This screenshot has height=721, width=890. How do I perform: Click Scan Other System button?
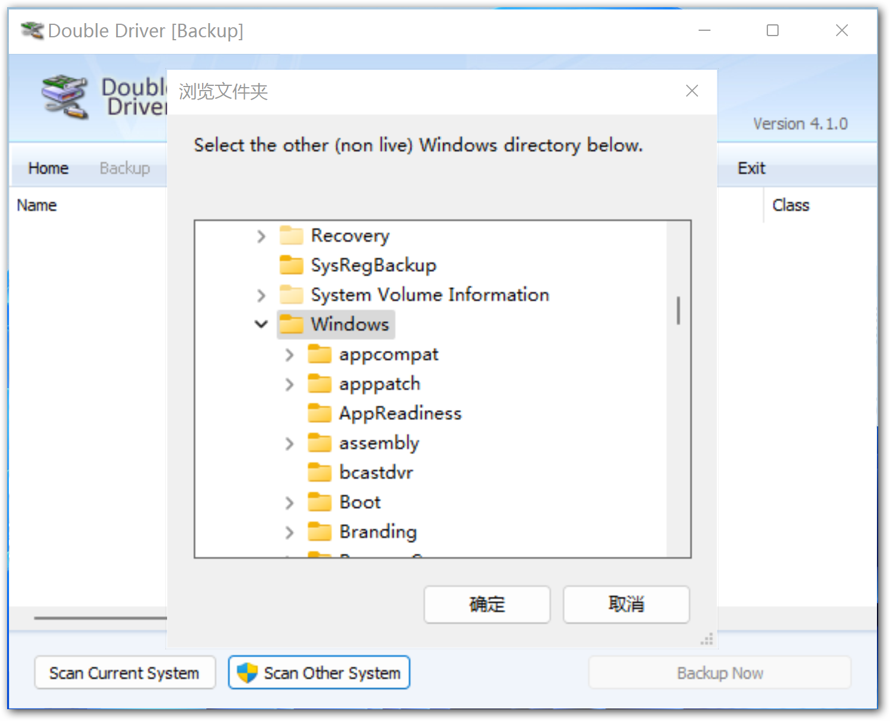tap(319, 673)
